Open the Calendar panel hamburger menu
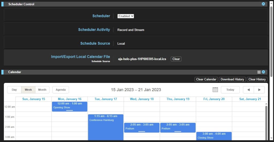The image size is (274, 142). pos(259,72)
